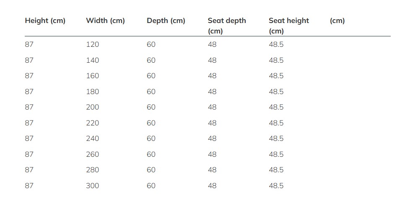
Task: Click the last unlabeled (cm) column header
Action: [337, 20]
